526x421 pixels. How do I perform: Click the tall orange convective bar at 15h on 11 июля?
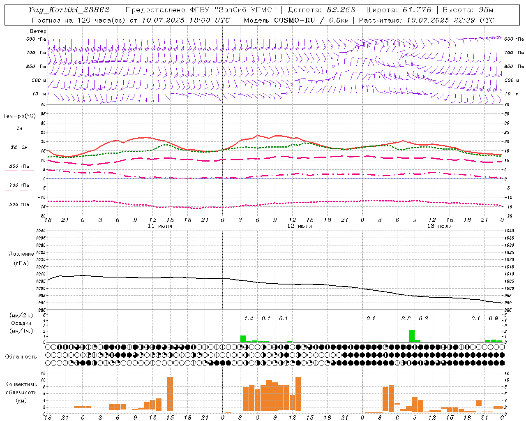tap(170, 394)
